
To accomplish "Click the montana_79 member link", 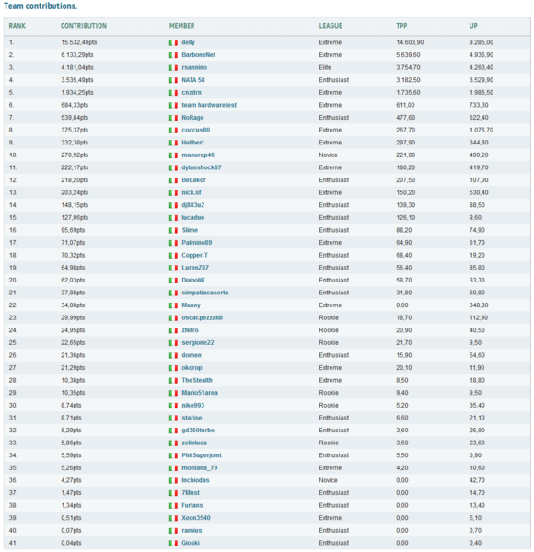I will pyautogui.click(x=200, y=468).
